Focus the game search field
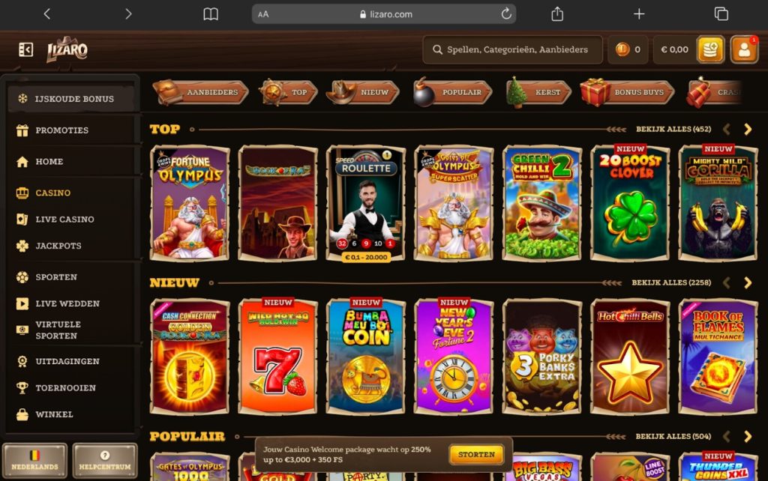 512,49
